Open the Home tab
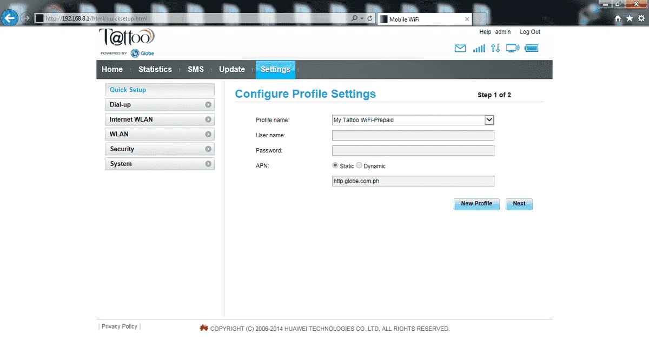The width and height of the screenshot is (649, 347). (112, 69)
